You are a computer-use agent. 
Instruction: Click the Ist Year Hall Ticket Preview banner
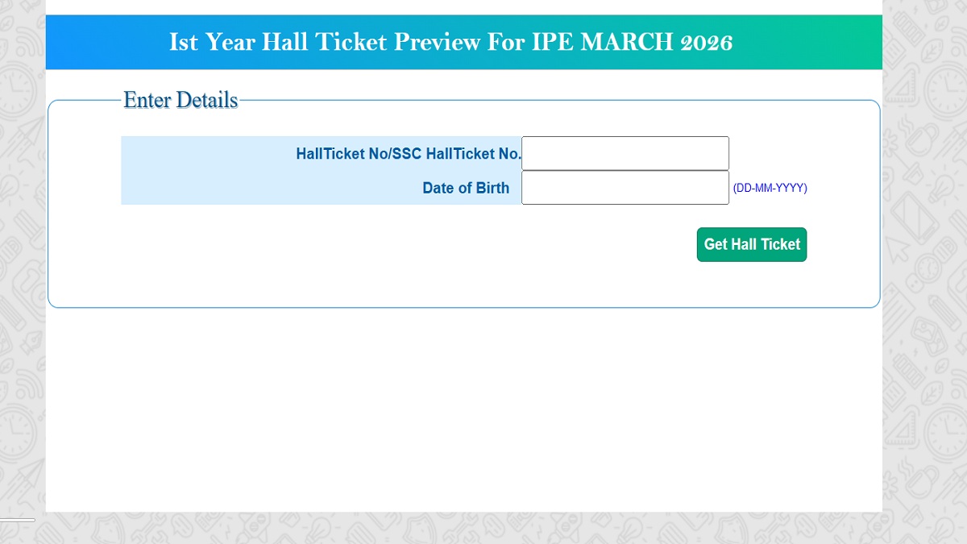[463, 42]
